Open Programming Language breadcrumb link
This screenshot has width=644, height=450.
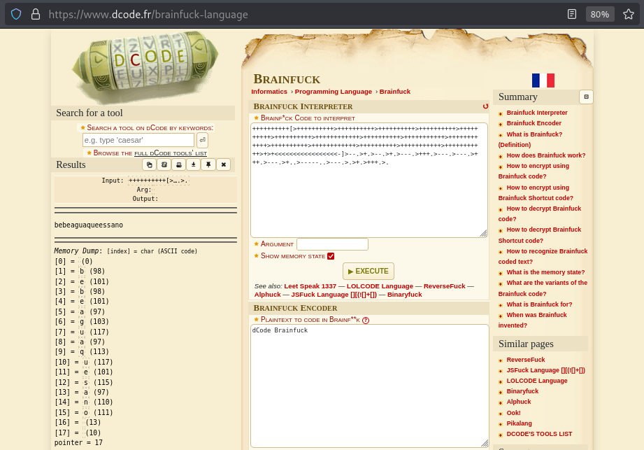coord(333,92)
